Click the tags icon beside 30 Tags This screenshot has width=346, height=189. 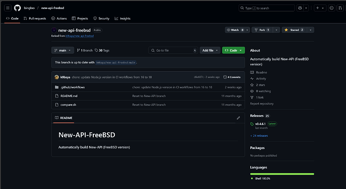(x=96, y=50)
